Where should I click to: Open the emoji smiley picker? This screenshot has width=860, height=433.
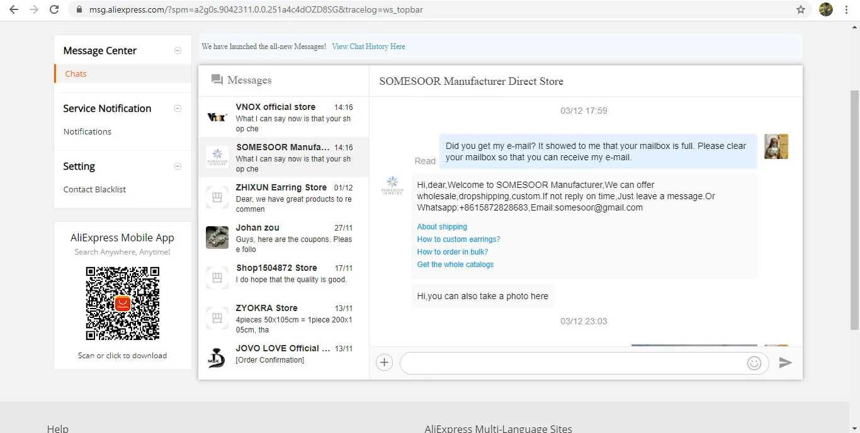754,363
